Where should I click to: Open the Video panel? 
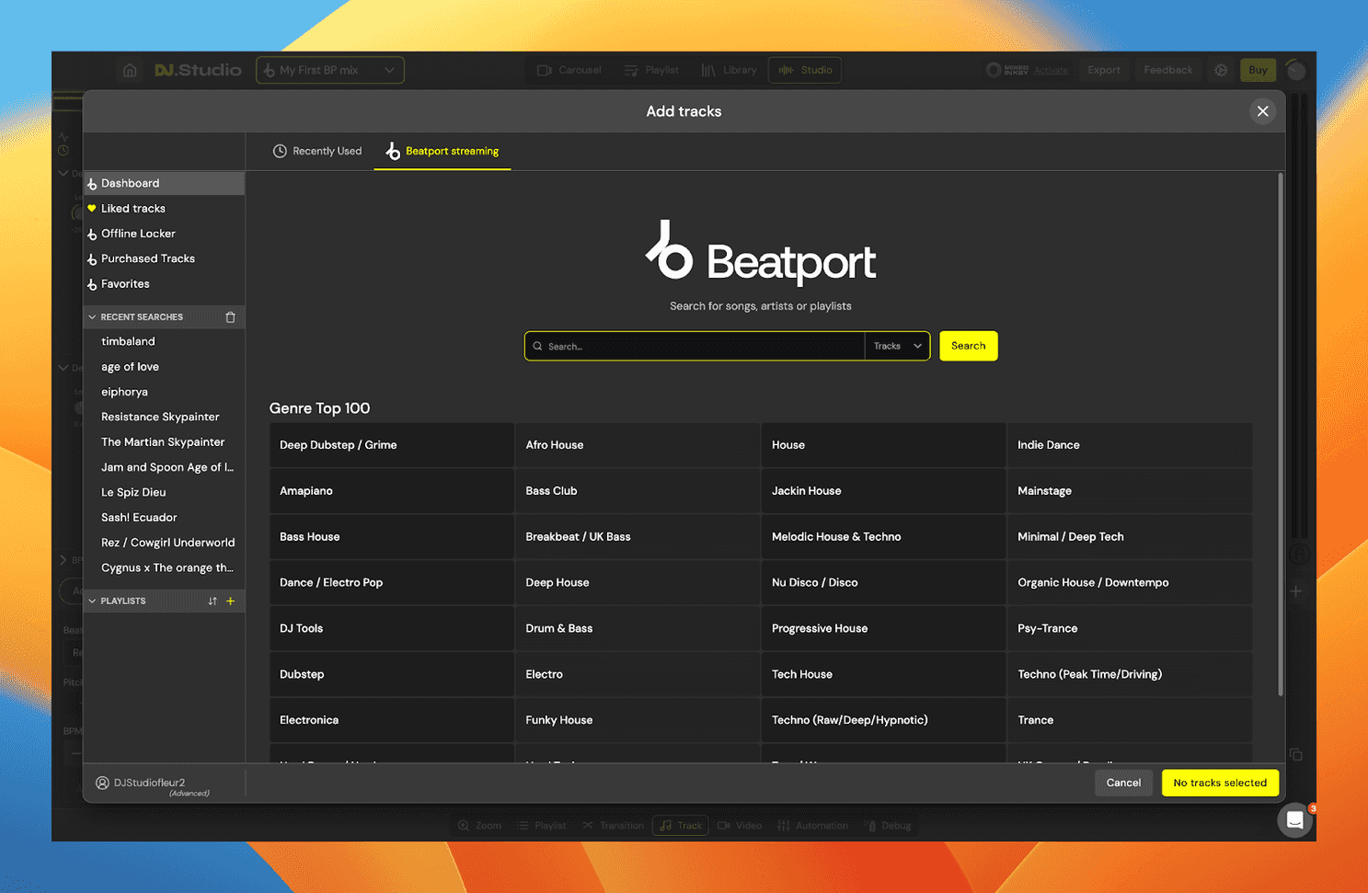(x=740, y=825)
